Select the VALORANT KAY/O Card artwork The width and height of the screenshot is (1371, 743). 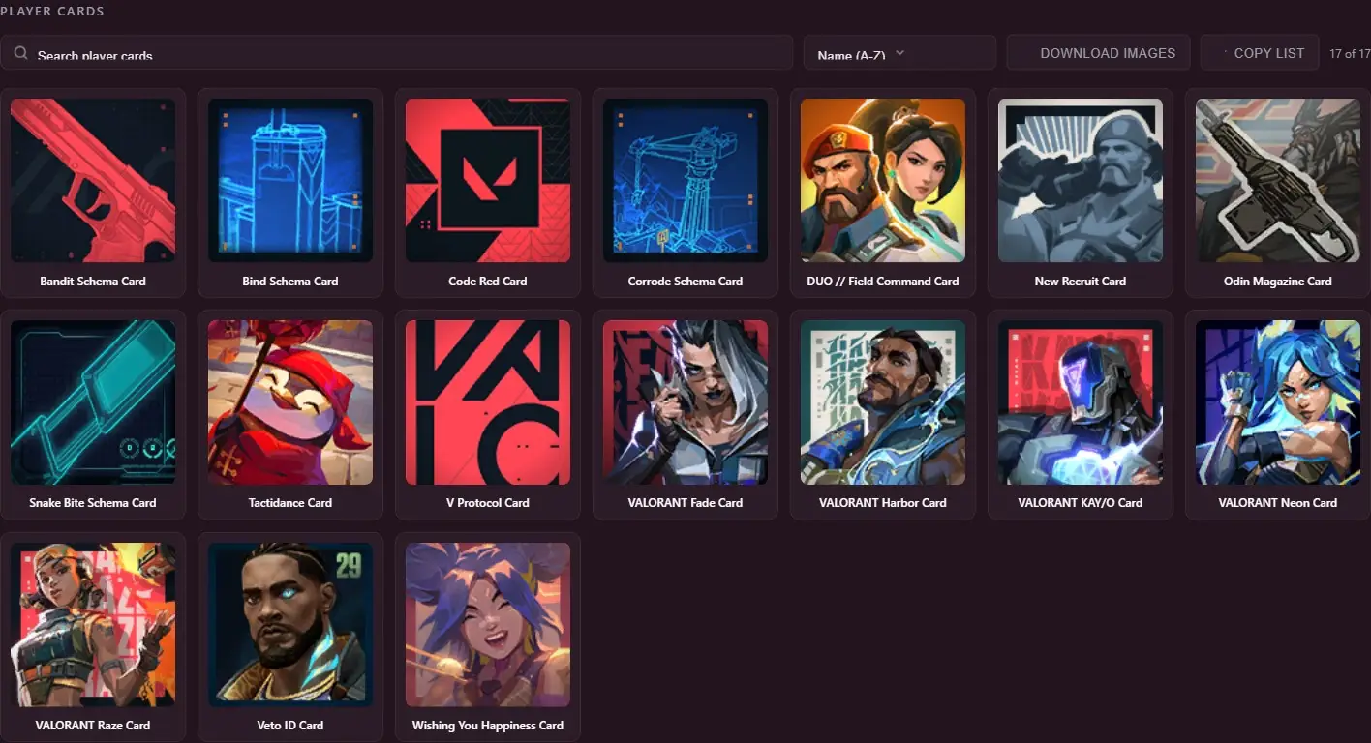click(1081, 402)
